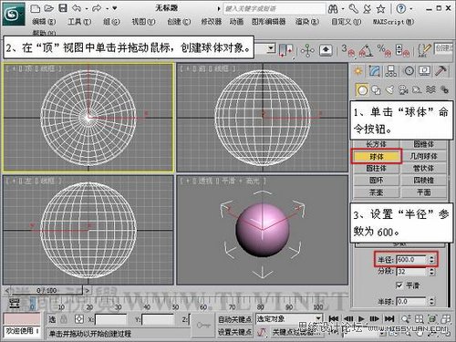The width and height of the screenshot is (456, 342).
Task: Open the 渲染 (Rendering) menu
Action: (307, 22)
